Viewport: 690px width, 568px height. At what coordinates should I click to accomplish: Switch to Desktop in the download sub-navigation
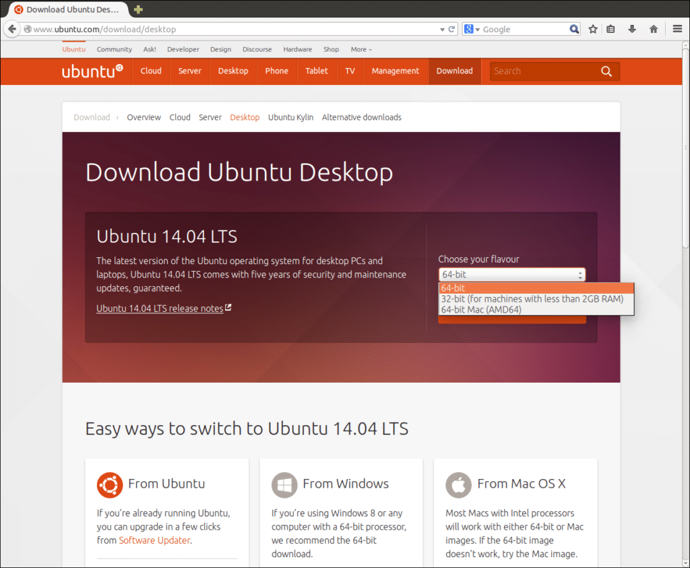(x=245, y=117)
